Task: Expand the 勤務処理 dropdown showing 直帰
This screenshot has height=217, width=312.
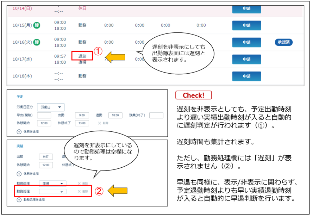Action: click(52, 183)
